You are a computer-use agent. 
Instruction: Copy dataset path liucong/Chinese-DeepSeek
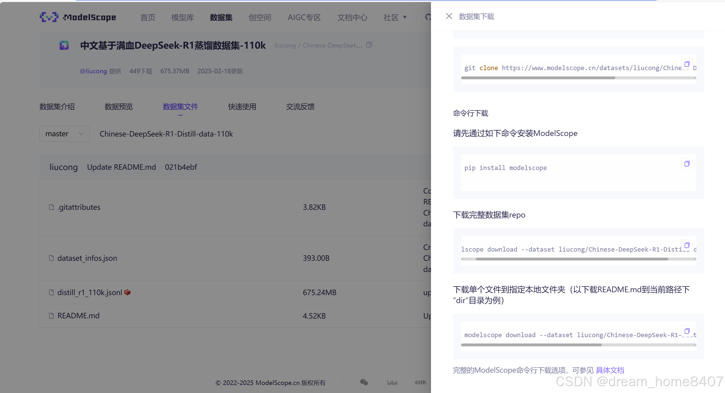[x=369, y=45]
